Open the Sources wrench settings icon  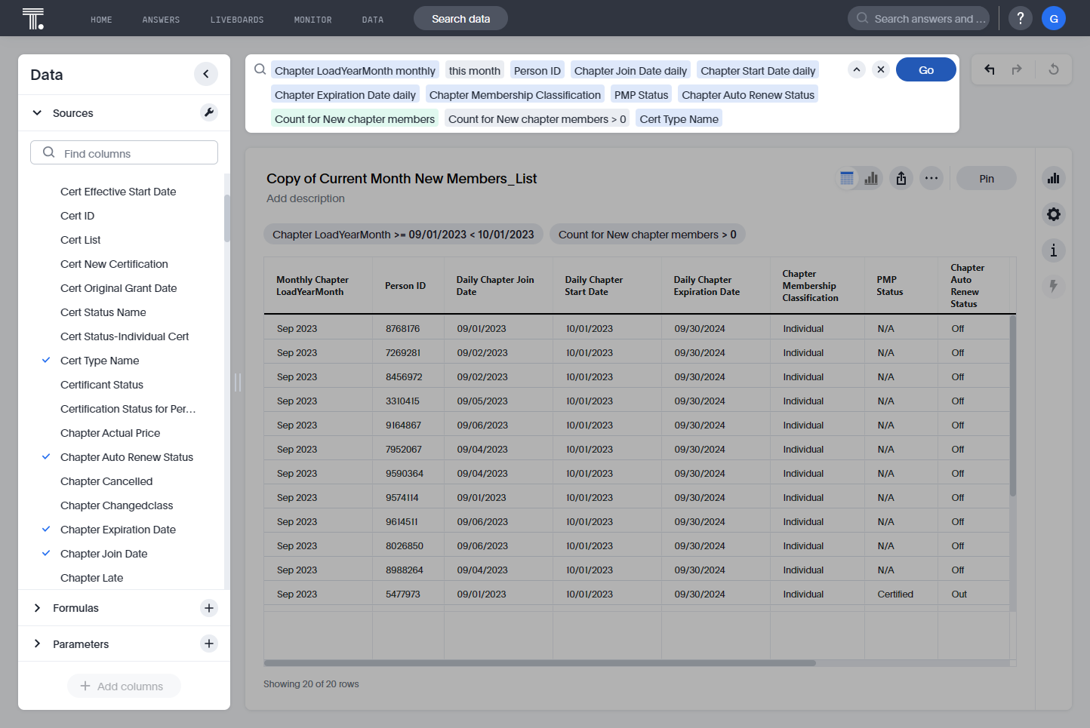pyautogui.click(x=209, y=112)
